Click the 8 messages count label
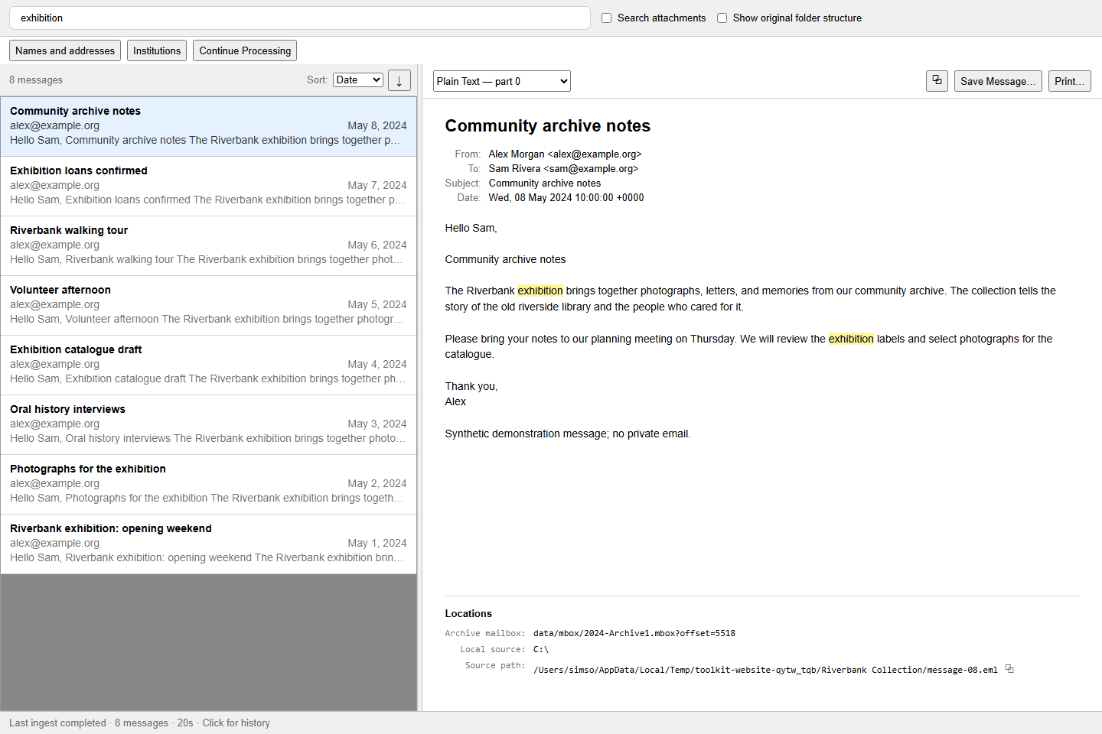This screenshot has width=1102, height=734. click(36, 80)
